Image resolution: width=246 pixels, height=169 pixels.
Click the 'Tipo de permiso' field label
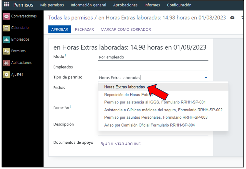68,77
